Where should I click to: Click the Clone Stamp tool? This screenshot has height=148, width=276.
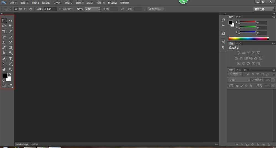click(4, 42)
